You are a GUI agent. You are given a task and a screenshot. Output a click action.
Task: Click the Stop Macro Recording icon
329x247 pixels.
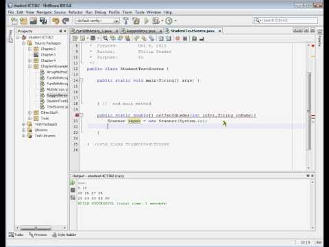pos(185,38)
